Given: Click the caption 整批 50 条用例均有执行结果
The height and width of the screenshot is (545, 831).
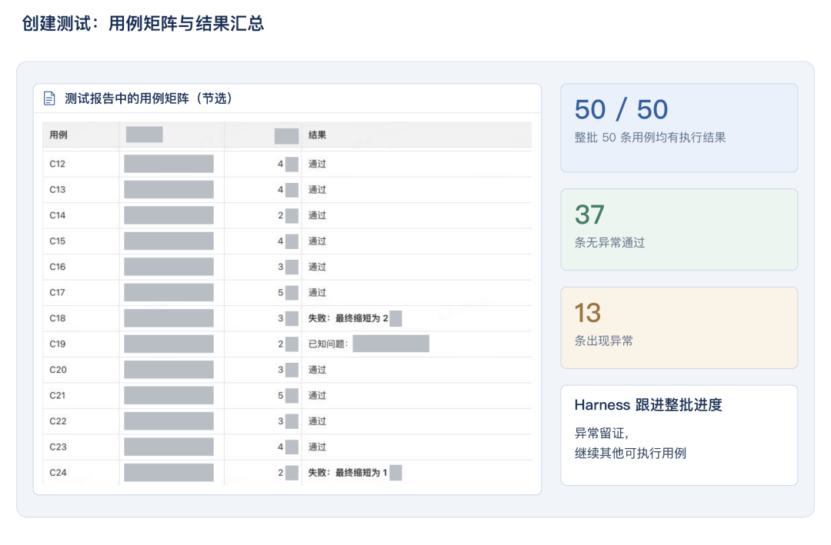Looking at the screenshot, I should tap(649, 138).
